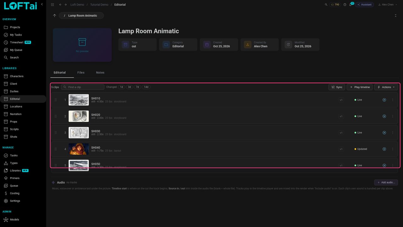Open the notifications bell
Viewport: 403px width, 227px height.
pos(350,5)
